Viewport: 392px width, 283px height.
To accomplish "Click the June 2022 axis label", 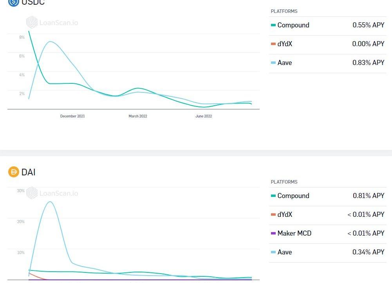I will (x=204, y=116).
